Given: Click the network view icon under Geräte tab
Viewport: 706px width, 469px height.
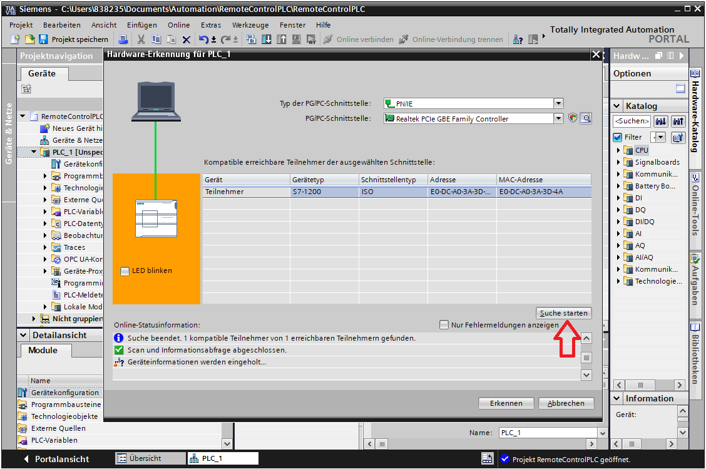Looking at the screenshot, I should coord(26,89).
